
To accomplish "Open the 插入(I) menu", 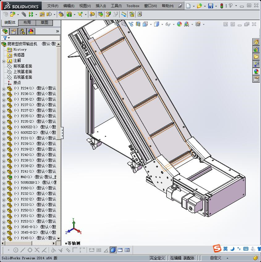I will click(x=101, y=6).
